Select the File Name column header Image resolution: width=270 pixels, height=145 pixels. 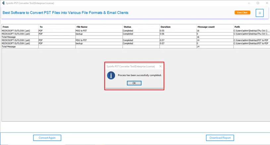[99, 27]
